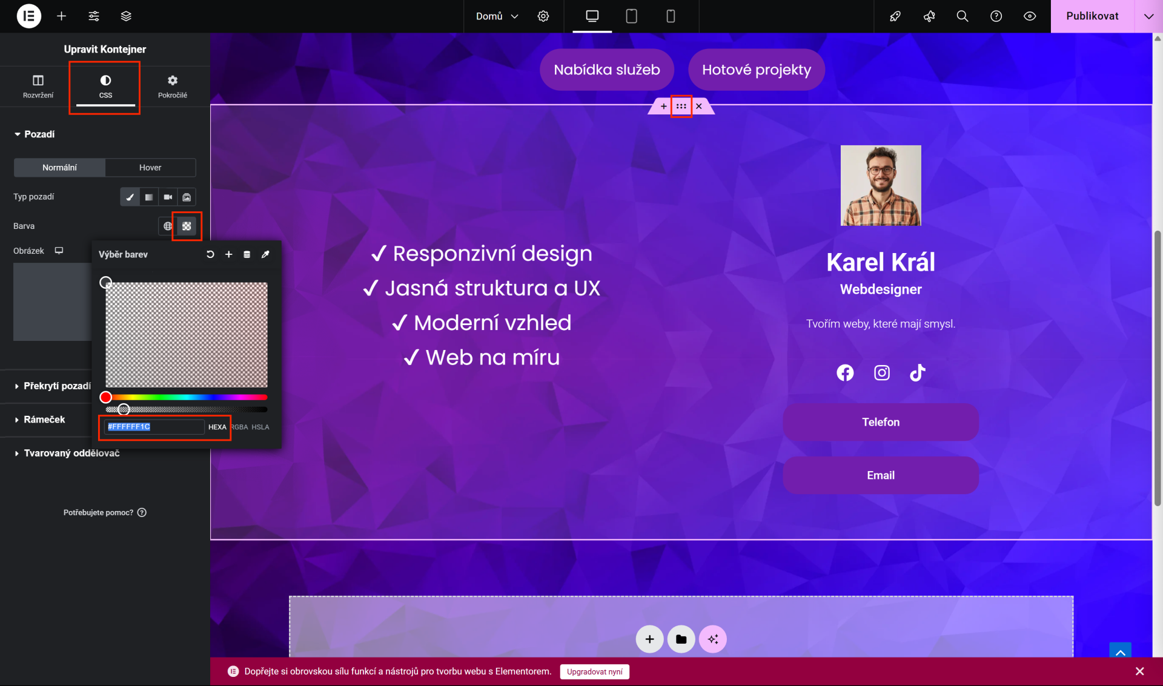
Task: Switch to the Pokročilé tab
Action: click(172, 86)
